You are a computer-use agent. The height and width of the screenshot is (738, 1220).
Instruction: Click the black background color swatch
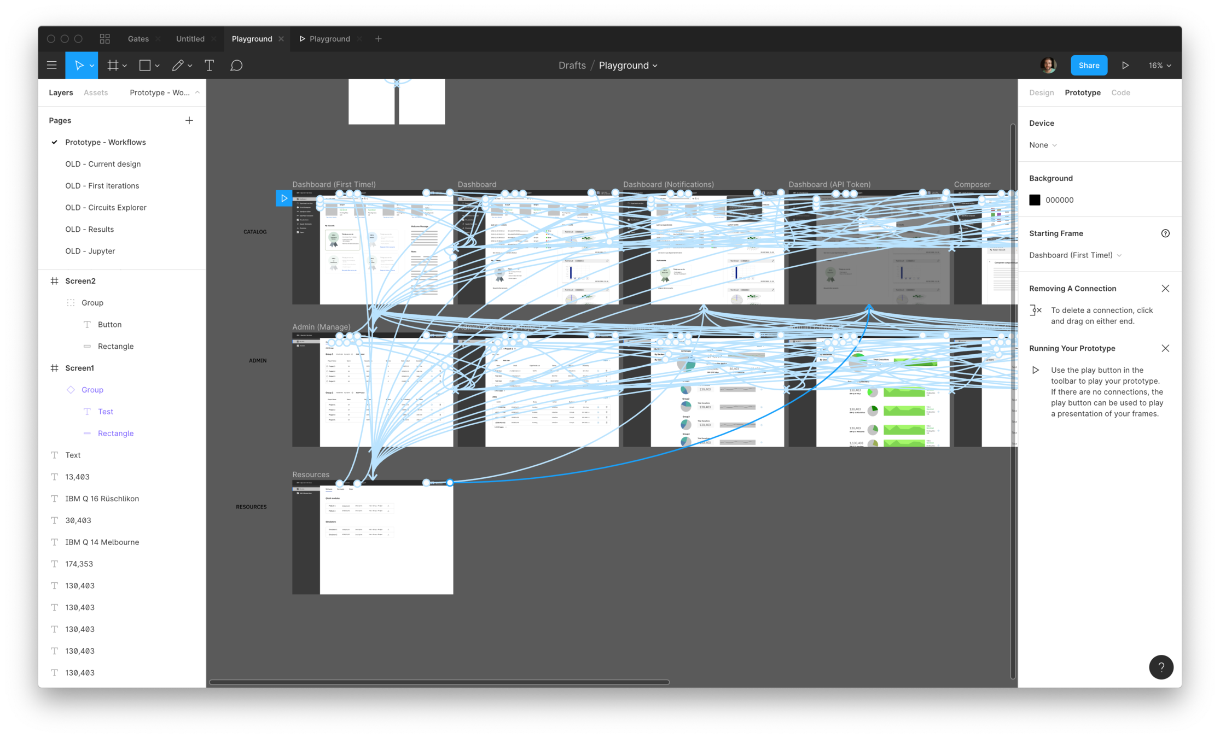(1035, 200)
